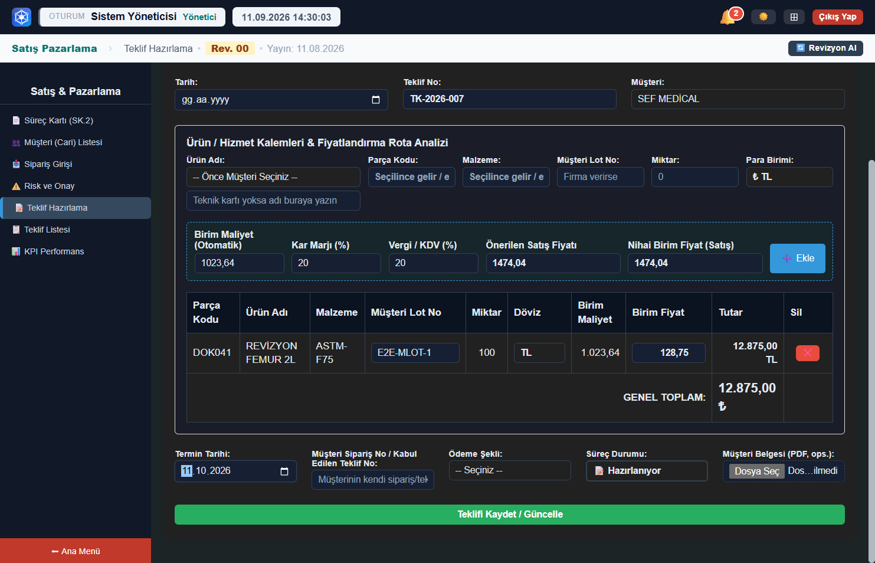Expand the Ürün Adı dropdown
This screenshot has width=875, height=563.
(x=273, y=177)
